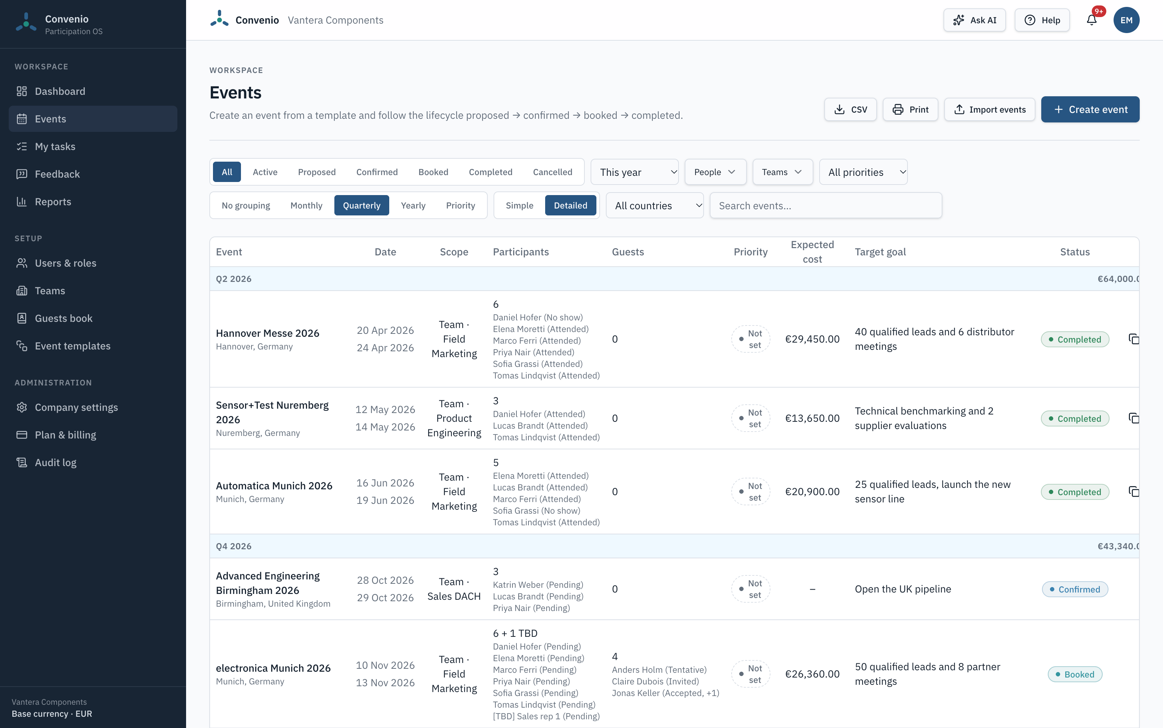1163x728 pixels.
Task: Duplicate the Sensor+Test Nuremberg 2026 event
Action: coord(1134,418)
